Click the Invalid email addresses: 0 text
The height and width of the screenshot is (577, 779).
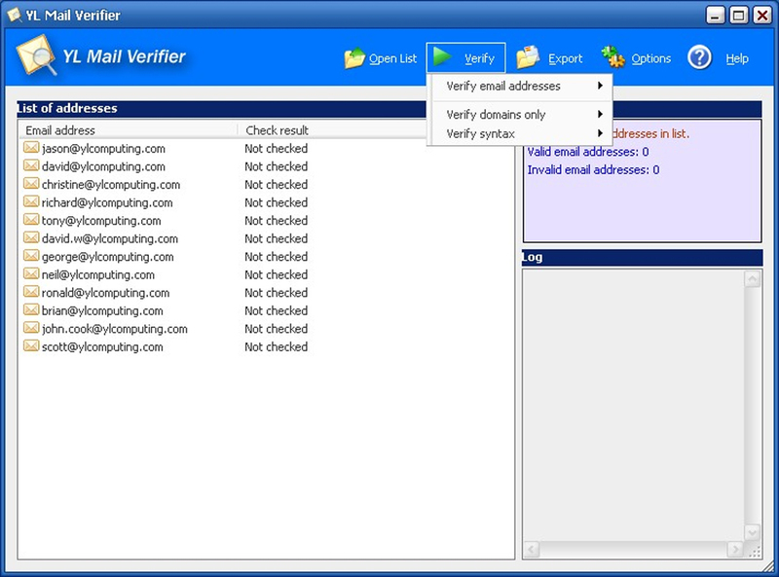coord(593,170)
